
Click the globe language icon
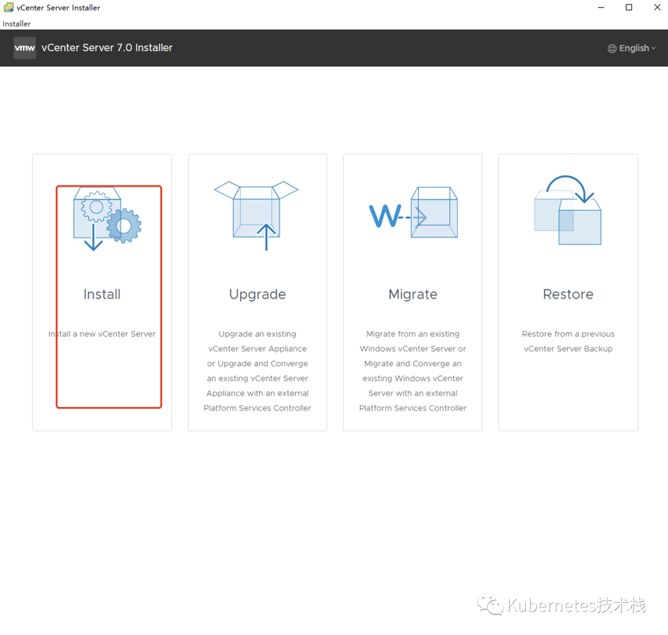[612, 49]
